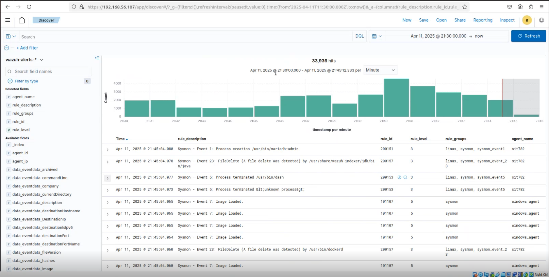Open saved queries menu icon
This screenshot has height=277, width=549.
pos(11,36)
